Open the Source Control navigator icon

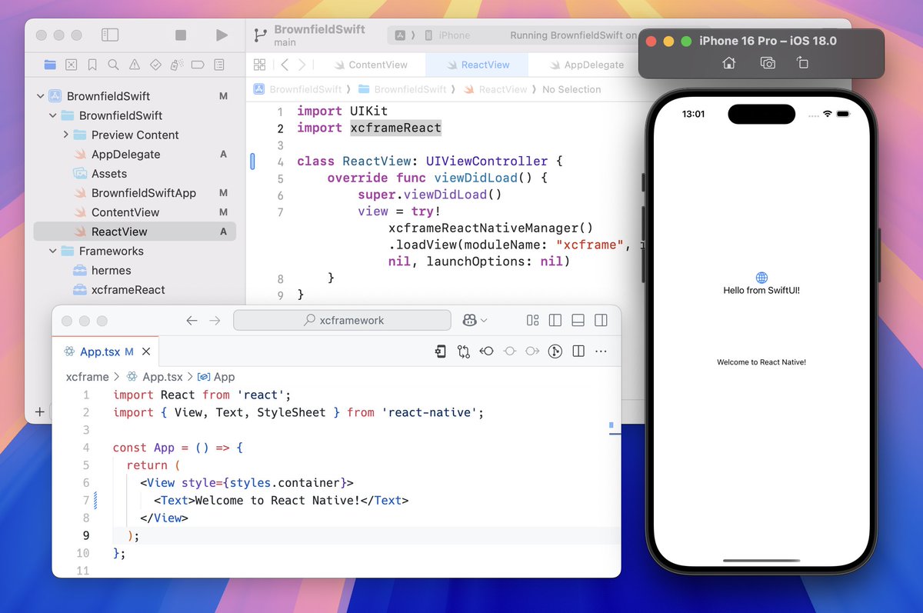click(72, 65)
